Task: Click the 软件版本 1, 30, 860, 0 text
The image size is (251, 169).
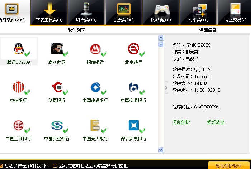Action: click(196, 90)
